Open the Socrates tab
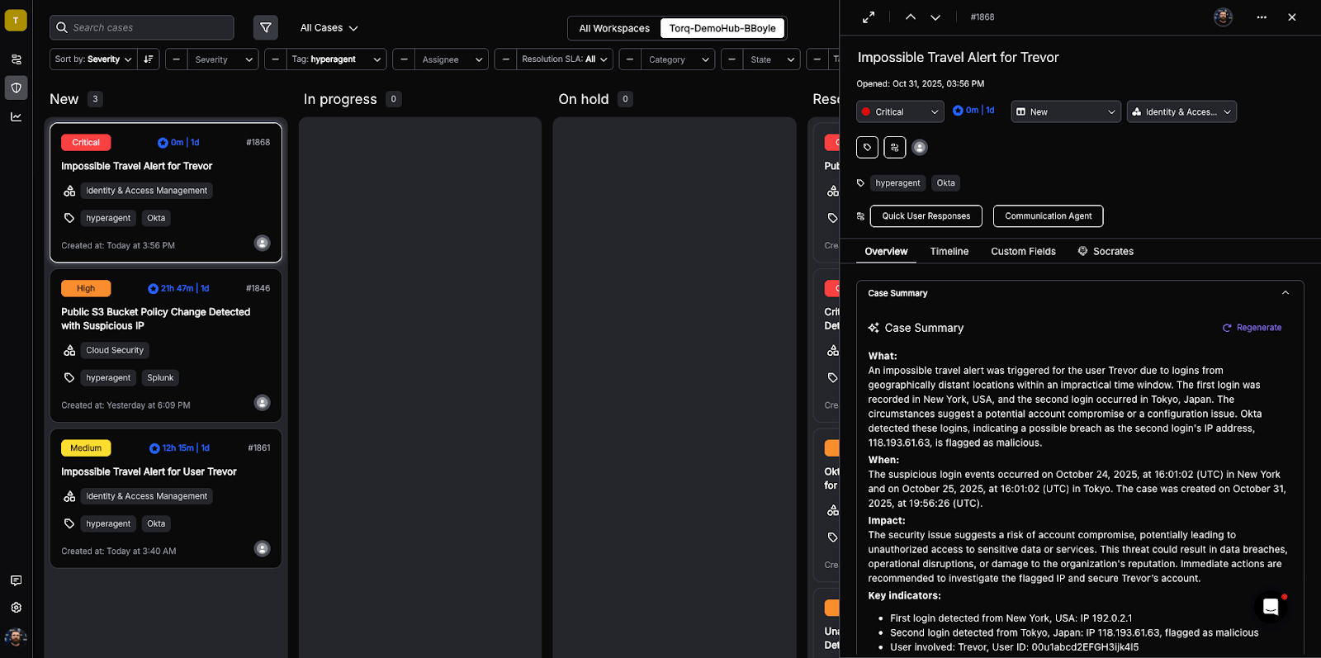The width and height of the screenshot is (1321, 658). coord(1106,252)
